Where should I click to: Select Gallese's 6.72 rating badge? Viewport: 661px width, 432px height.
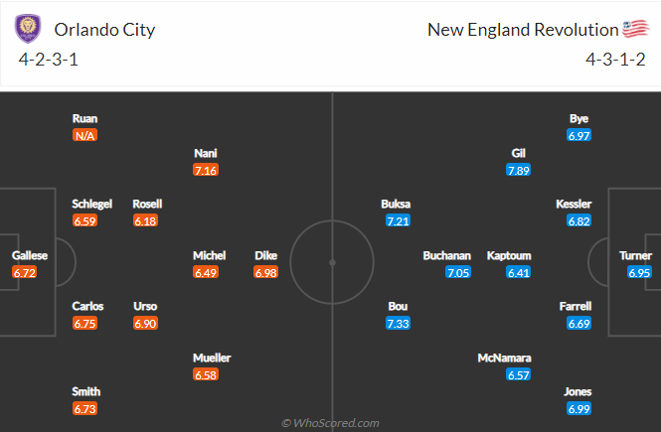click(x=25, y=272)
